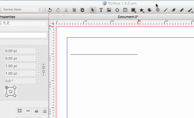Select the Table insert tool

(125, 10)
